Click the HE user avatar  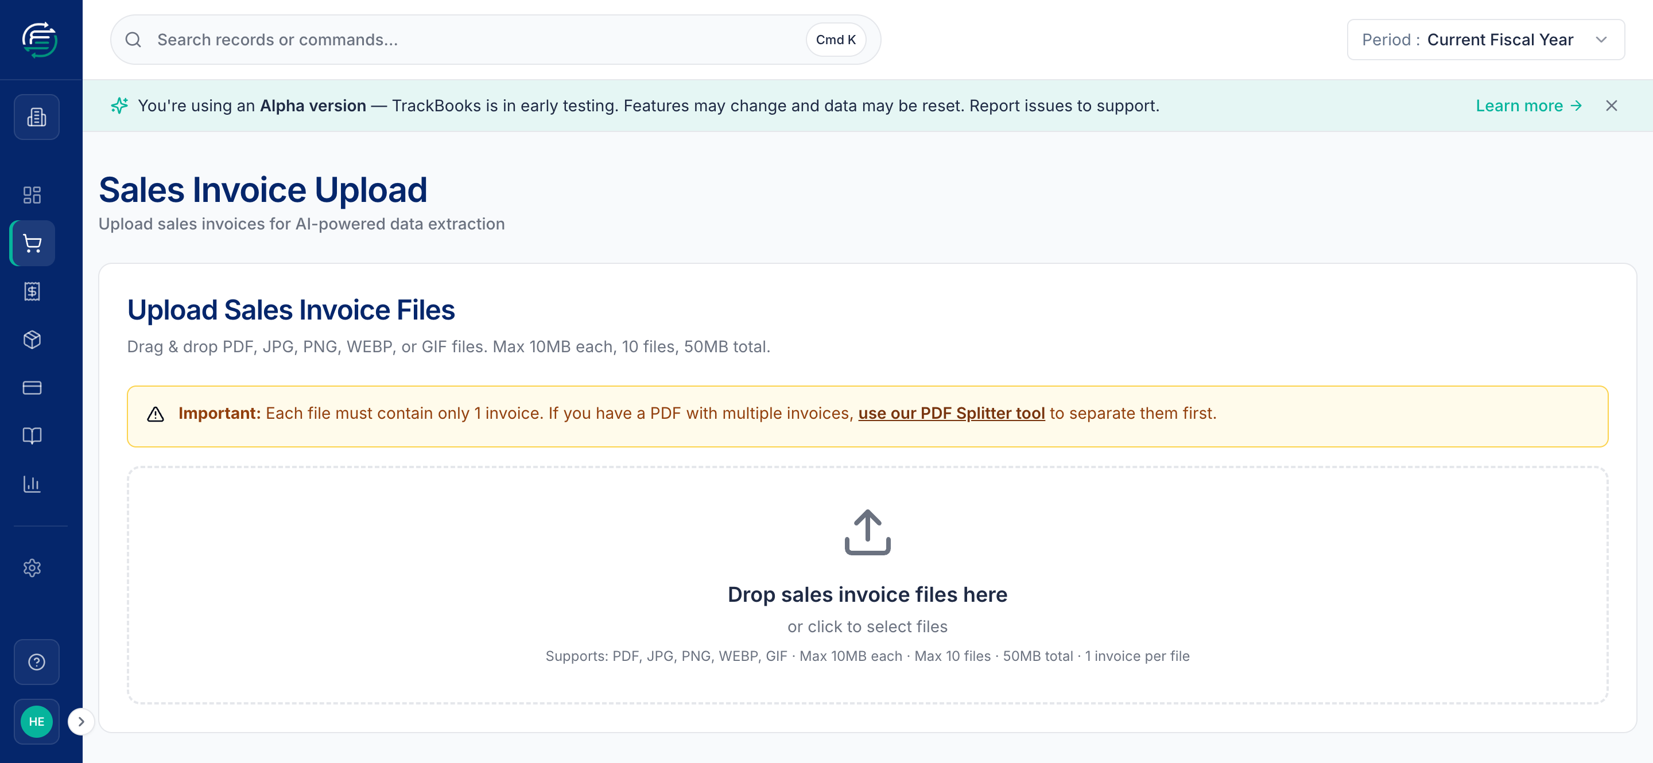tap(37, 721)
